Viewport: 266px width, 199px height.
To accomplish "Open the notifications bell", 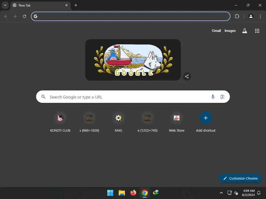I will coord(259,193).
